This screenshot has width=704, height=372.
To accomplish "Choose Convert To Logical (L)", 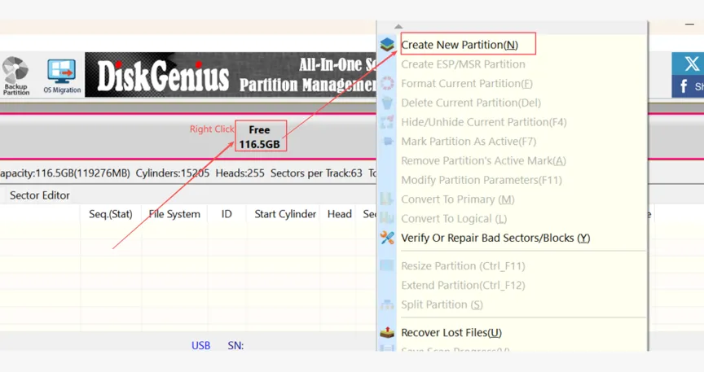I will click(x=454, y=218).
